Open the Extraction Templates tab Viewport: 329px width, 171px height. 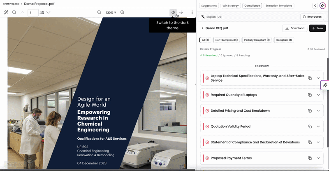279,6
